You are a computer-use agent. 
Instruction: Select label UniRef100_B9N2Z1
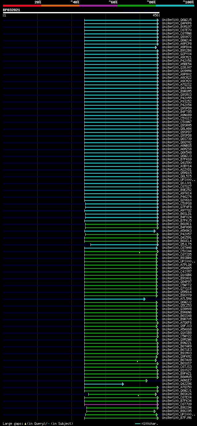(x=177, y=343)
